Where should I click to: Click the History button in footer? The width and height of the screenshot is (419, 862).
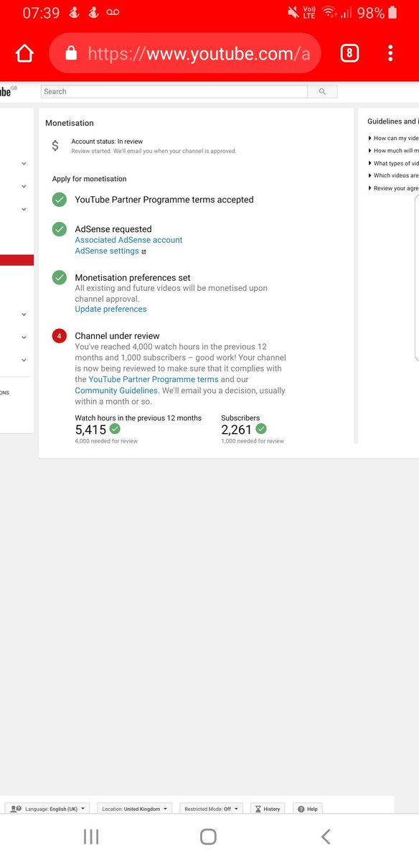pyautogui.click(x=268, y=809)
